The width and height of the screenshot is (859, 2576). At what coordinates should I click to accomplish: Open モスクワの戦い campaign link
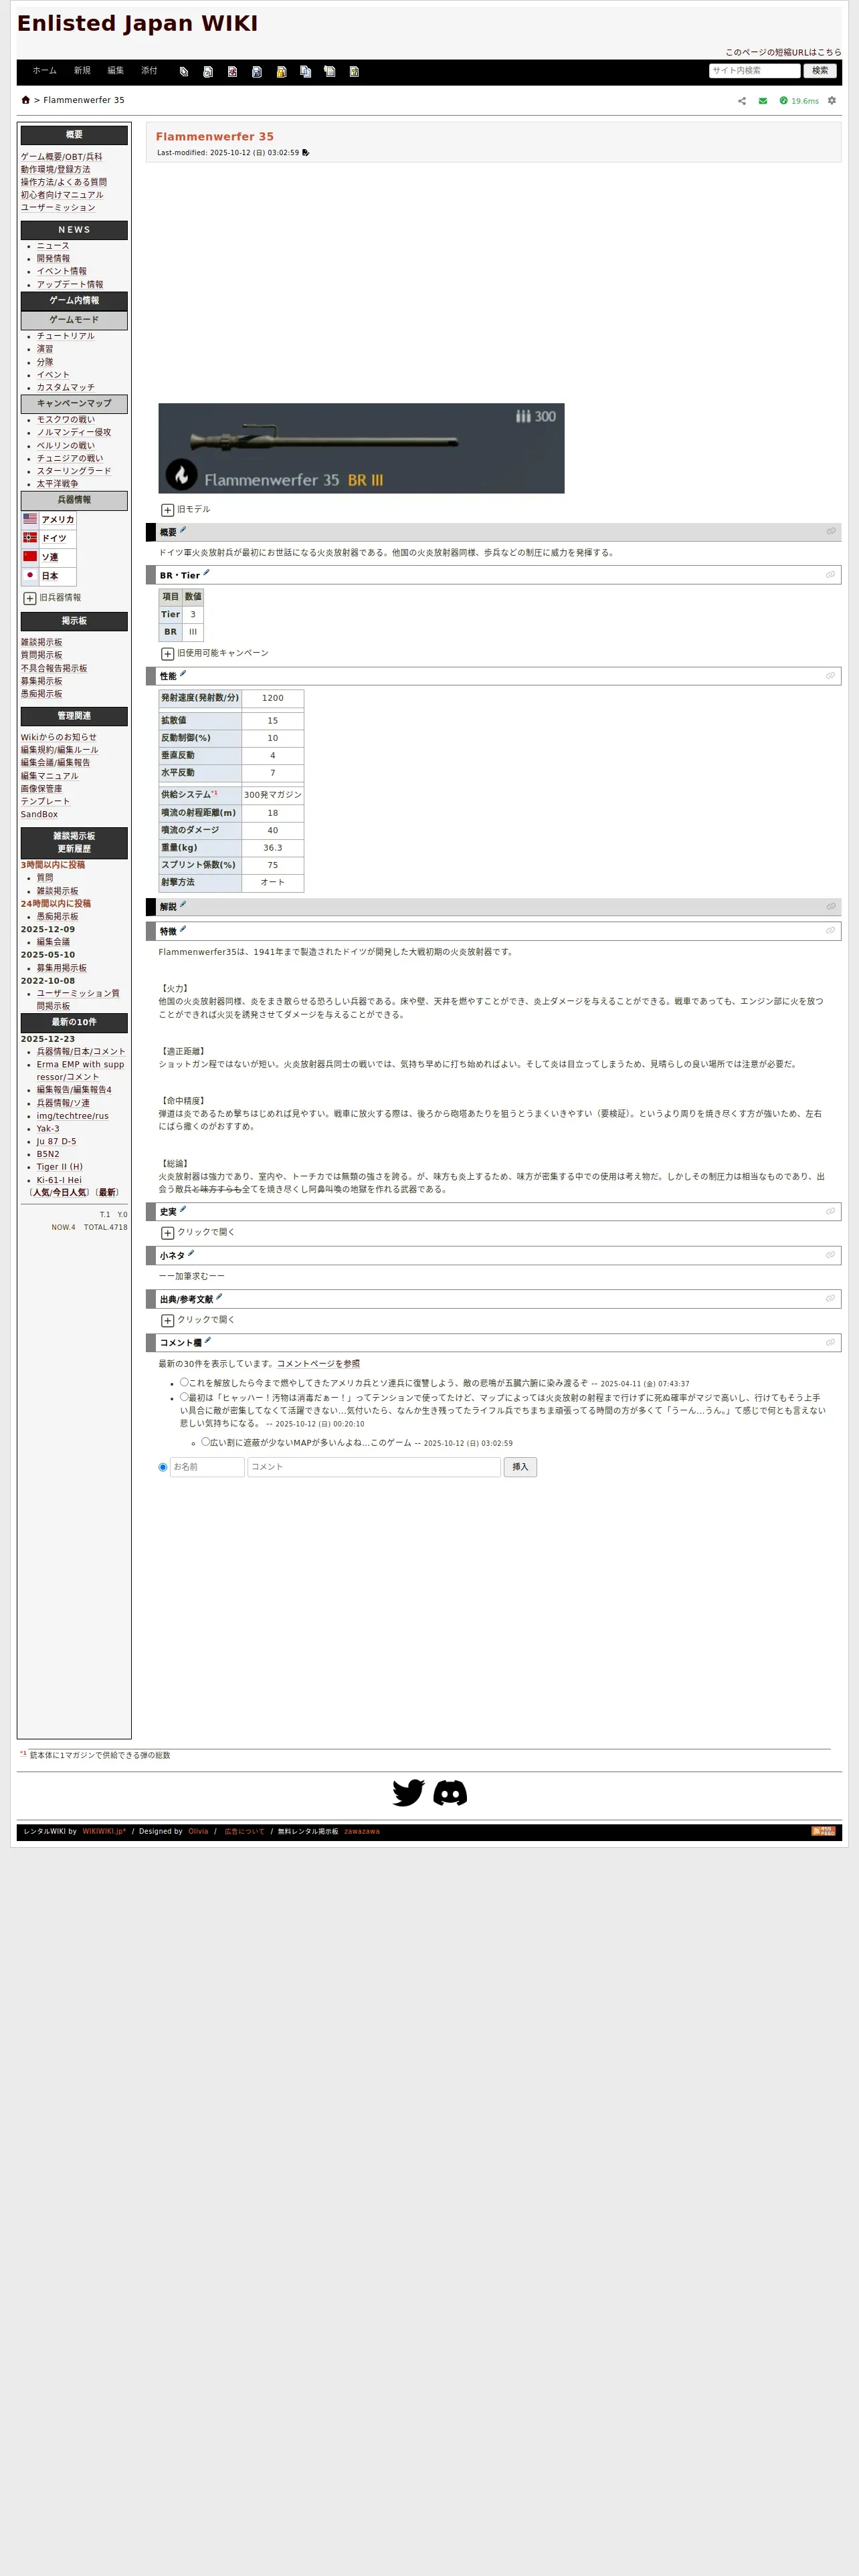click(x=66, y=420)
